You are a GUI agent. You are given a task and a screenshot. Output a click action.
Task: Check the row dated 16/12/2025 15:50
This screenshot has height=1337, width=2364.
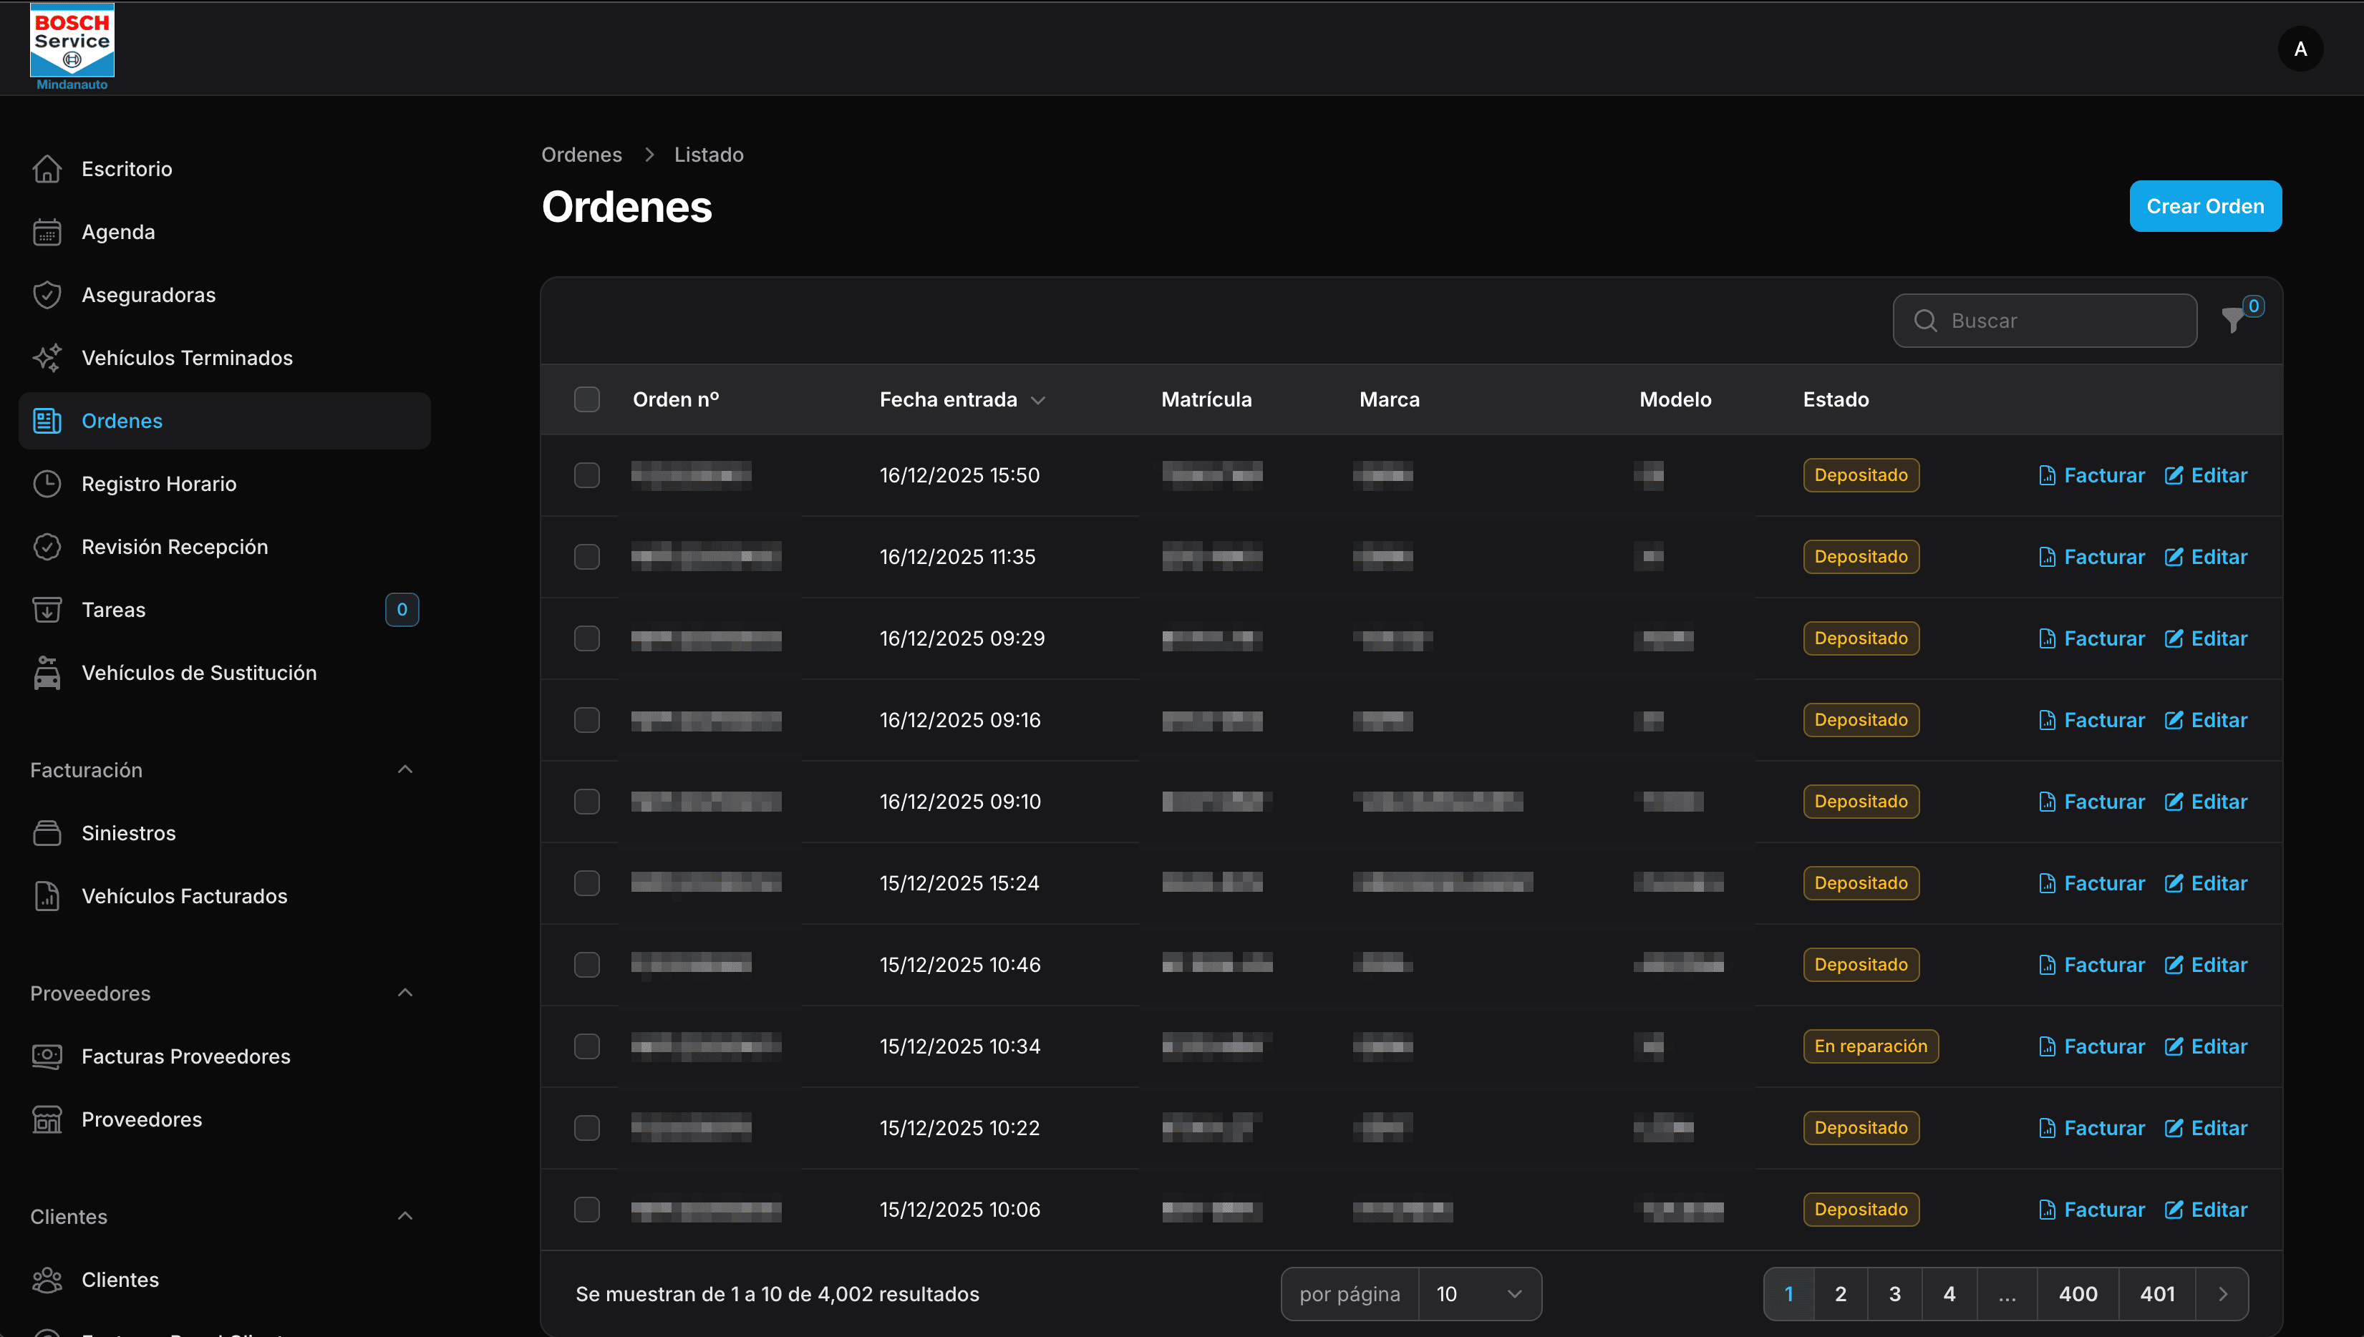[x=587, y=475]
